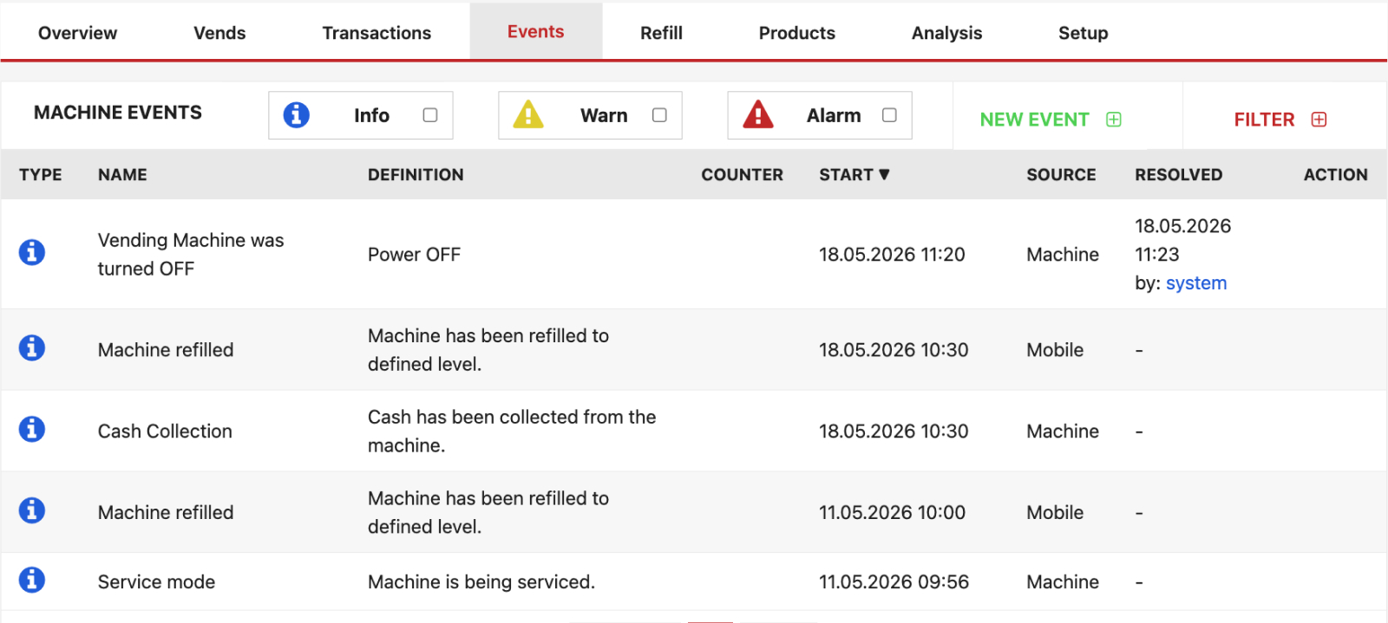Viewport: 1388px width, 623px height.
Task: Click Machine source in Cash Collection row
Action: pos(1063,432)
